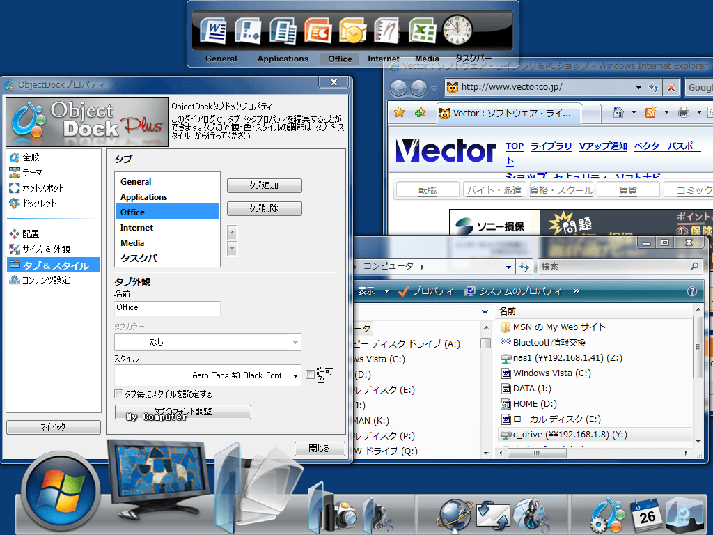Click the Print icon in Internet Explorer
Image resolution: width=713 pixels, height=535 pixels.
684,112
